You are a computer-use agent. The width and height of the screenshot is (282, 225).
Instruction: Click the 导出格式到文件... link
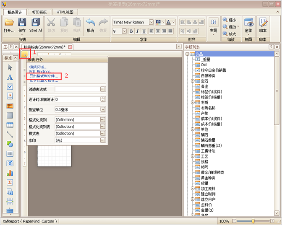44,76
